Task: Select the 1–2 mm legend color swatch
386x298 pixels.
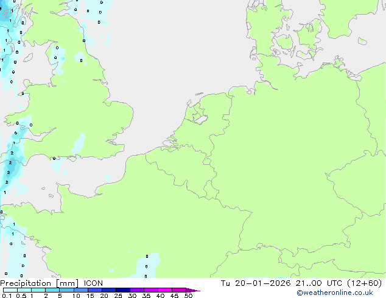Action: pyautogui.click(x=38, y=290)
